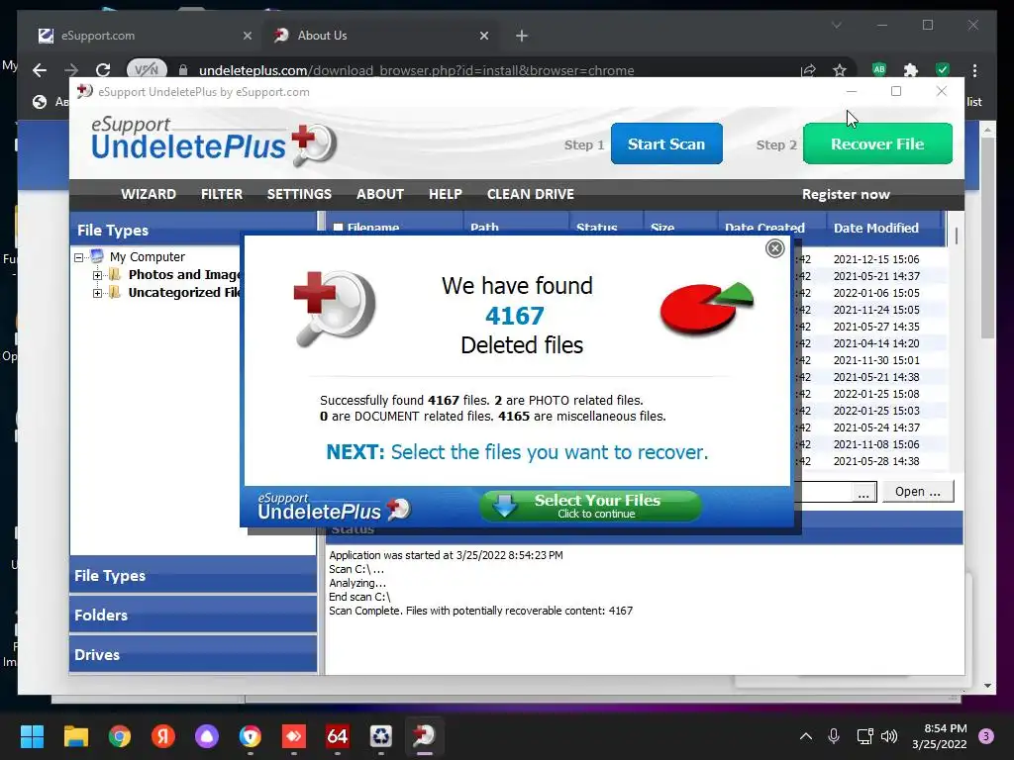Open the HELP menu
Viewport: 1014px width, 760px height.
point(445,194)
